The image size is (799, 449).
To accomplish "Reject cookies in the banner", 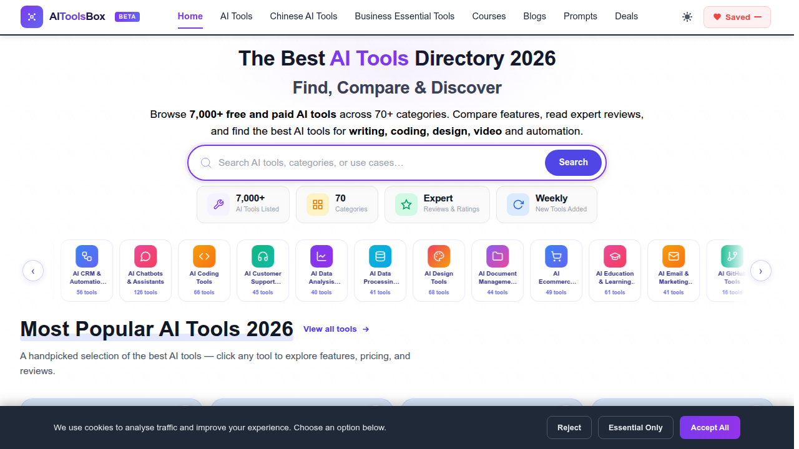I will coord(569,428).
